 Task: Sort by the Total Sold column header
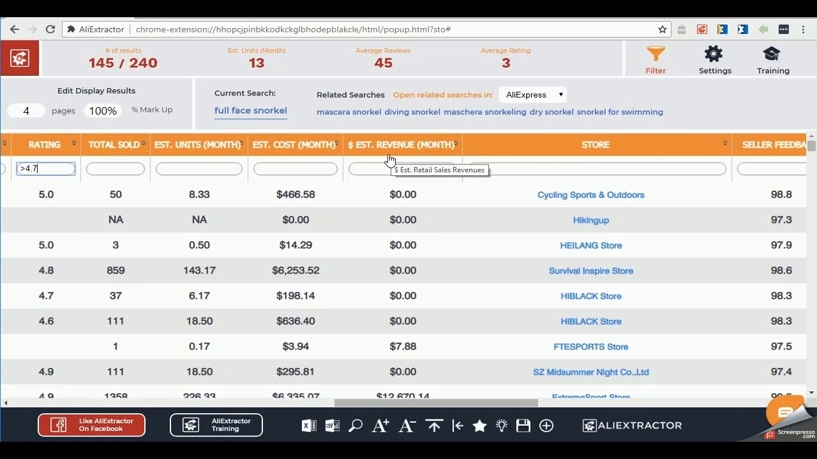[x=115, y=145]
